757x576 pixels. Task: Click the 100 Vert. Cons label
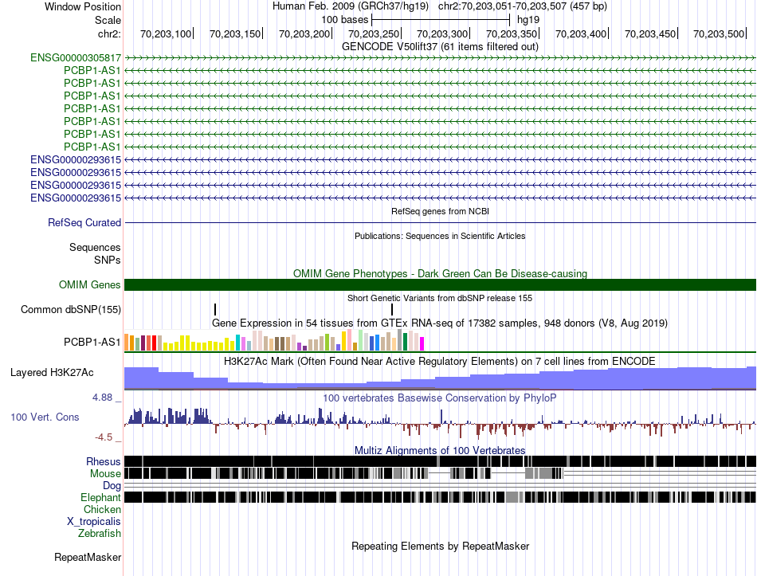tap(45, 417)
